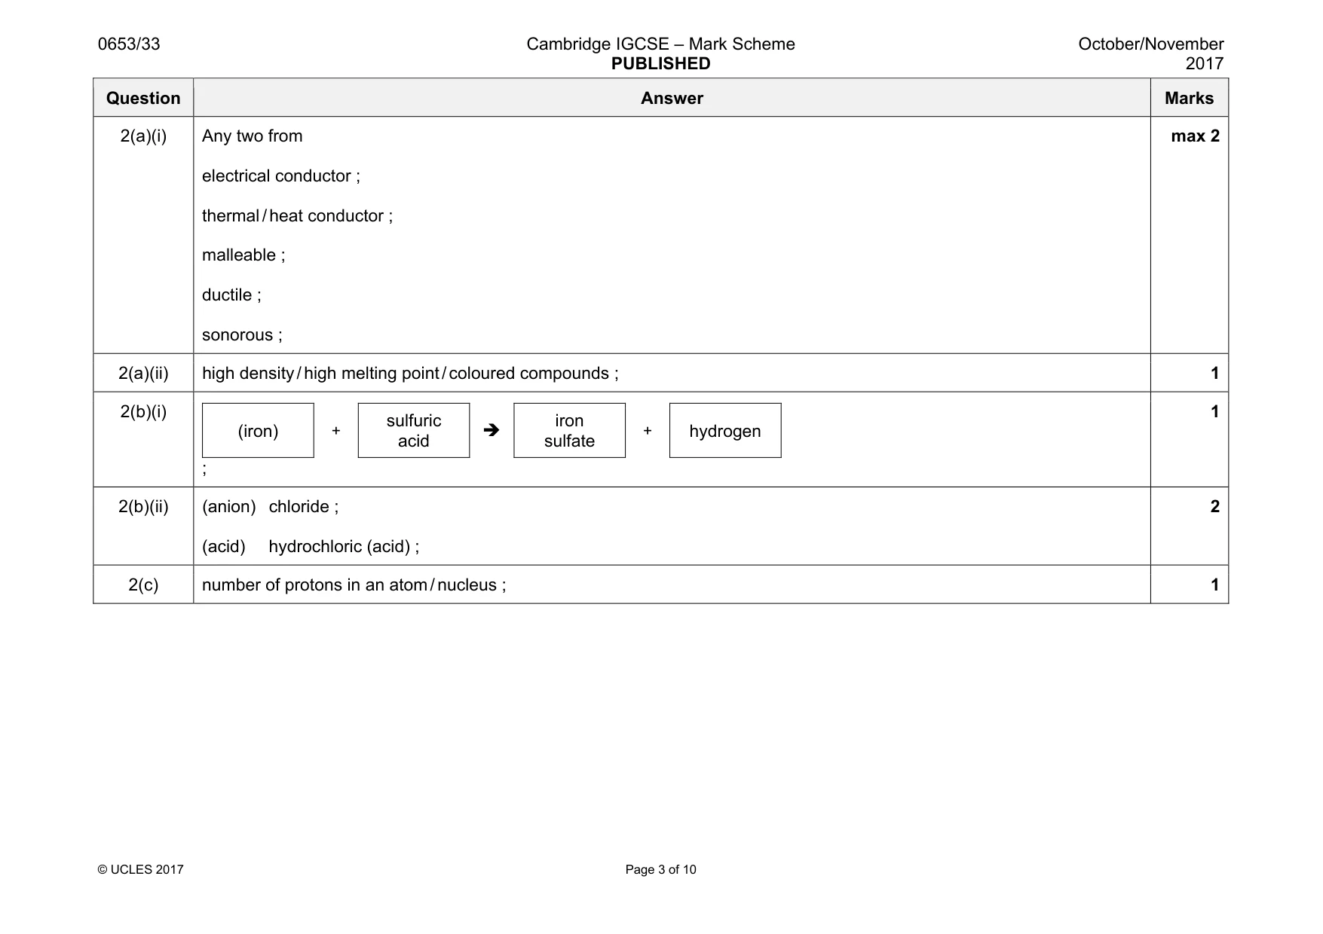The width and height of the screenshot is (1323, 934).
Task: Select question number '2(c)'
Action: click(143, 585)
